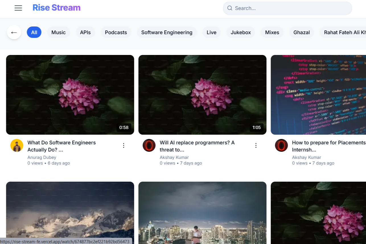Select the Jukebox category chip

coord(241,32)
